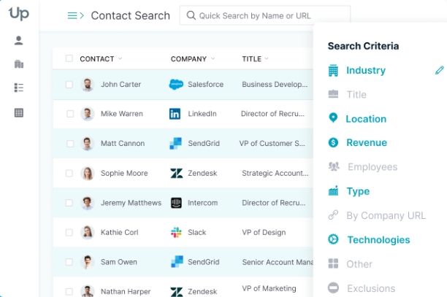
Task: Check the Matt Cannon row checkbox
Action: [70, 144]
